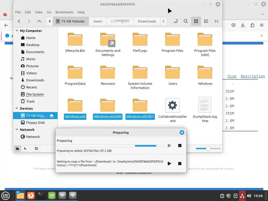Viewport: 268px width, 201px height.
Task: Open Pictures in sidebar
Action: pos(35,66)
